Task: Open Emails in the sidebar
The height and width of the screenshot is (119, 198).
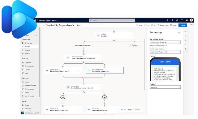Action: point(27,82)
